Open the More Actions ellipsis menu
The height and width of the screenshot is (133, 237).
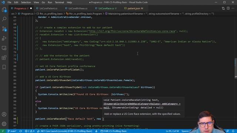pos(233,8)
